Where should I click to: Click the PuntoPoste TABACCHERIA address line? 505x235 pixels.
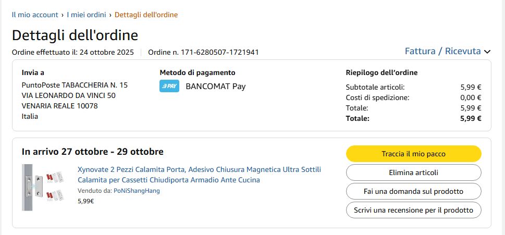75,85
